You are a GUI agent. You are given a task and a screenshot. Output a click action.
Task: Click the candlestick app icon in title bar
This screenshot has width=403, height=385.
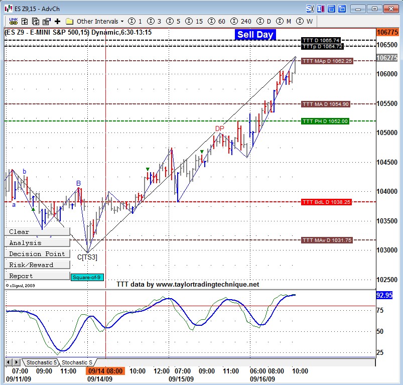(x=9, y=9)
